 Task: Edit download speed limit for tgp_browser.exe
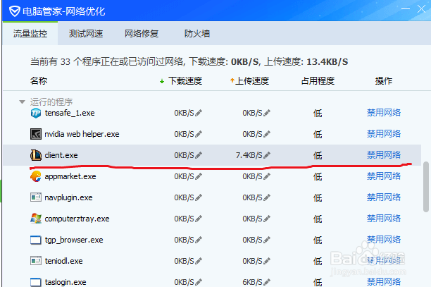199,240
